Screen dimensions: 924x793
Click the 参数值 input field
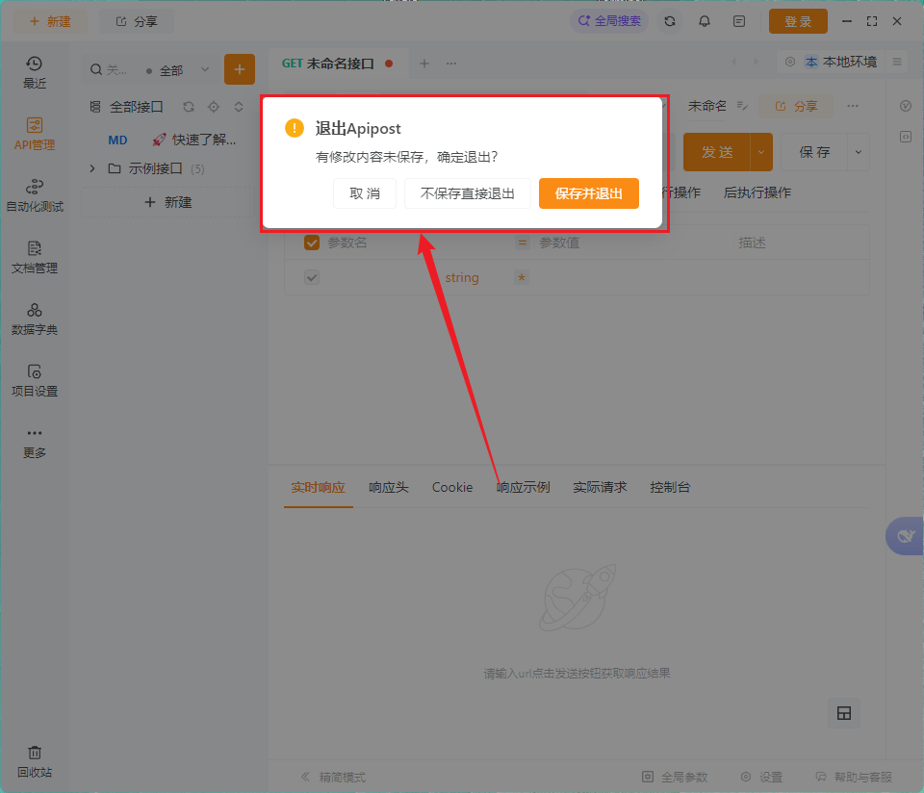[633, 243]
